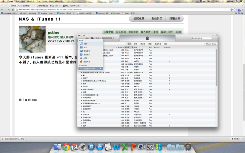Launch Microsoft Excel from the Dock

[x=125, y=147]
